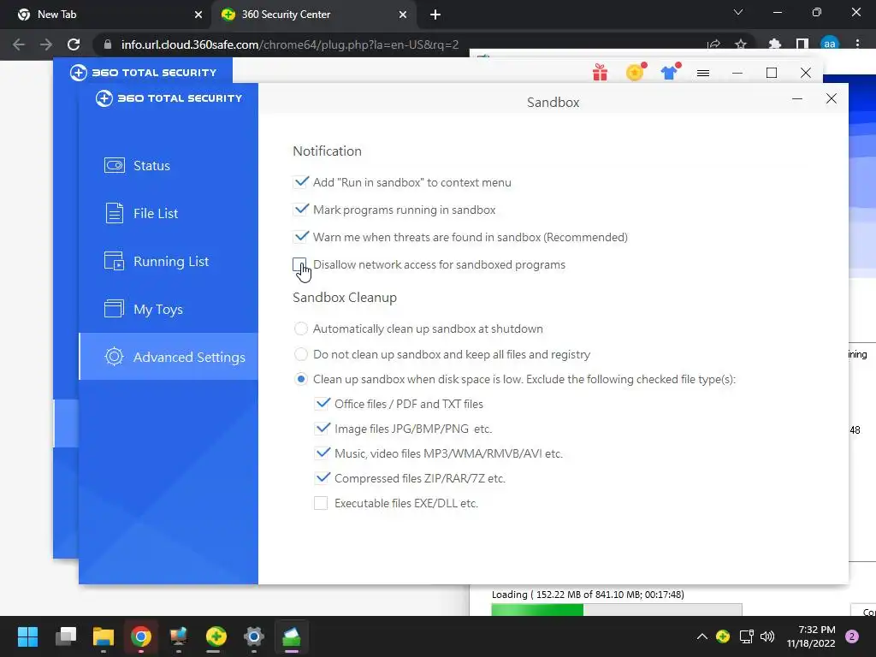Select Clean up sandbox when disk space low
The height and width of the screenshot is (657, 876).
pos(300,379)
